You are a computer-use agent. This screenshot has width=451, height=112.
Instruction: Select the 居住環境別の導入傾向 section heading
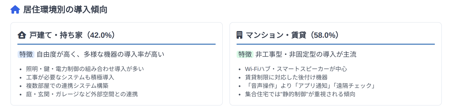(x=65, y=10)
